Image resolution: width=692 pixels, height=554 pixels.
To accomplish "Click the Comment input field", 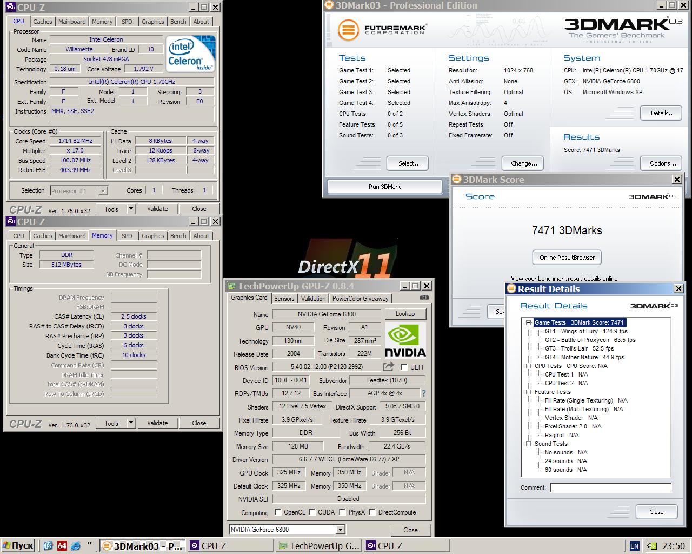I will pyautogui.click(x=610, y=487).
